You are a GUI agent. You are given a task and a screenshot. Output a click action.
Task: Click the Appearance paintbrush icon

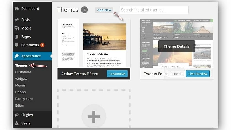tap(17, 56)
